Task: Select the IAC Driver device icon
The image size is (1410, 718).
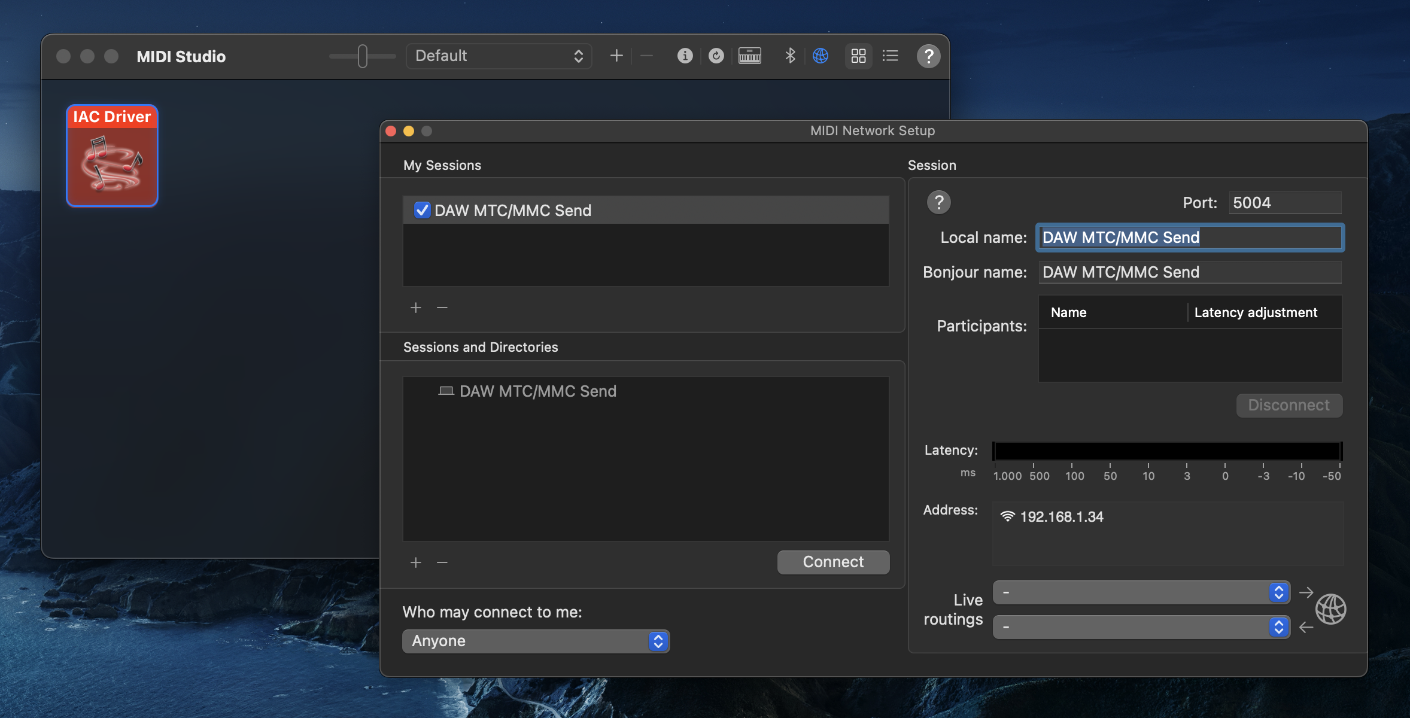Action: click(112, 156)
